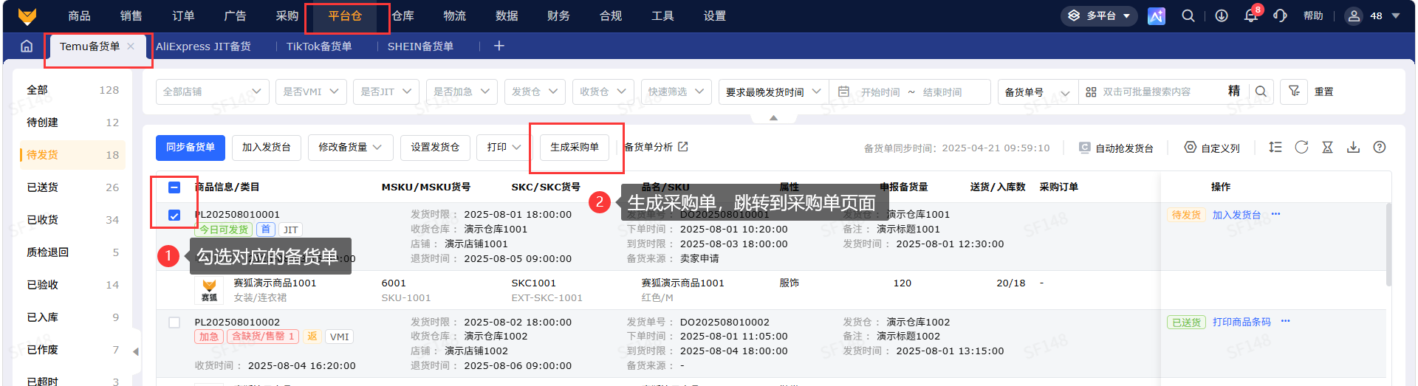Open customer service headset icon

click(x=1281, y=15)
